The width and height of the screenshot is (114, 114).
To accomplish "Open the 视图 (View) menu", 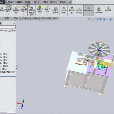I will 28,2.
